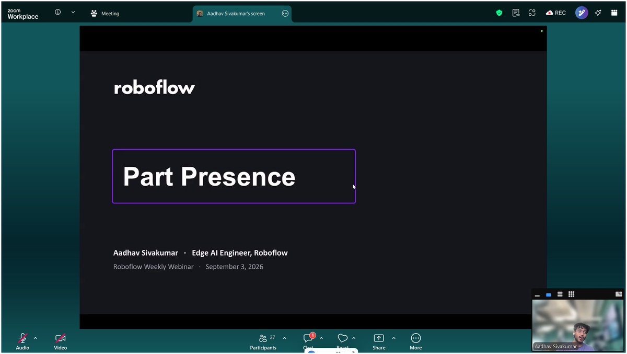Click the green encryption shield icon
Image resolution: width=627 pixels, height=354 pixels.
pyautogui.click(x=499, y=13)
